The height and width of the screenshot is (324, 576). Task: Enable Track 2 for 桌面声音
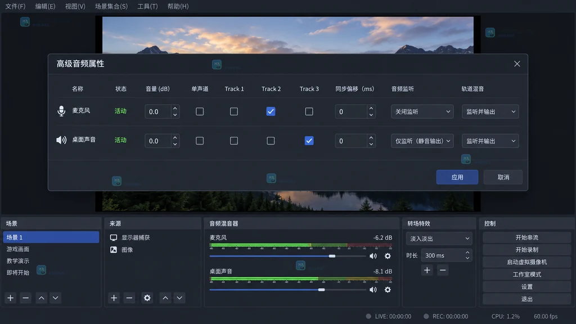click(x=271, y=141)
